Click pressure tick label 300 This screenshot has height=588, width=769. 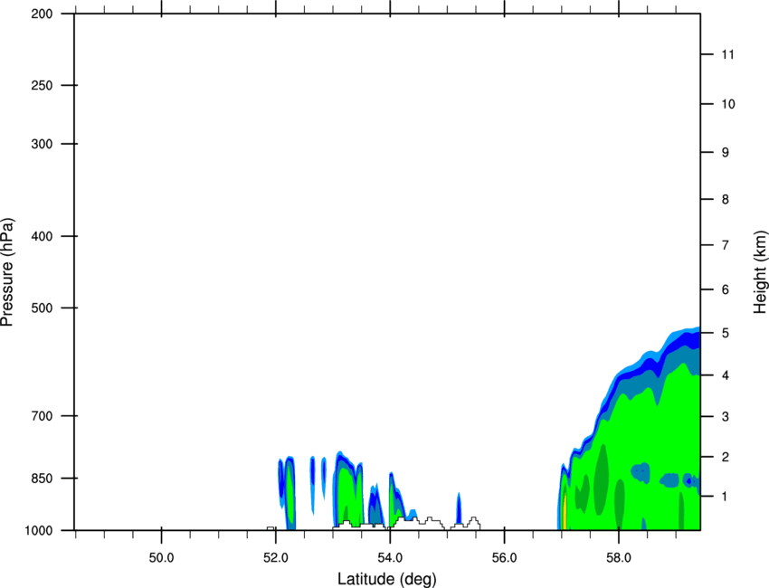[x=42, y=144]
